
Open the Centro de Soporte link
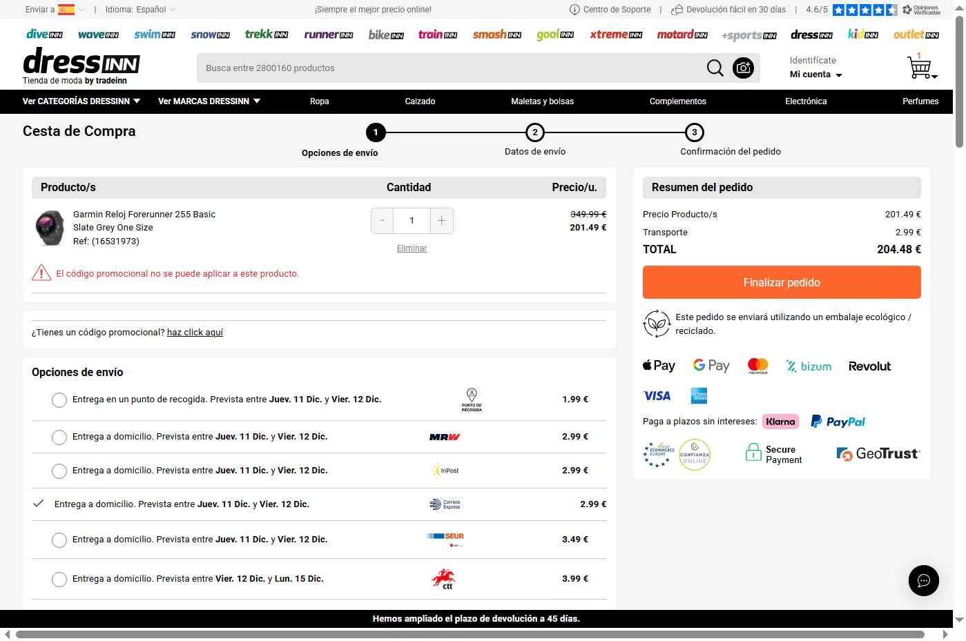[x=610, y=10]
